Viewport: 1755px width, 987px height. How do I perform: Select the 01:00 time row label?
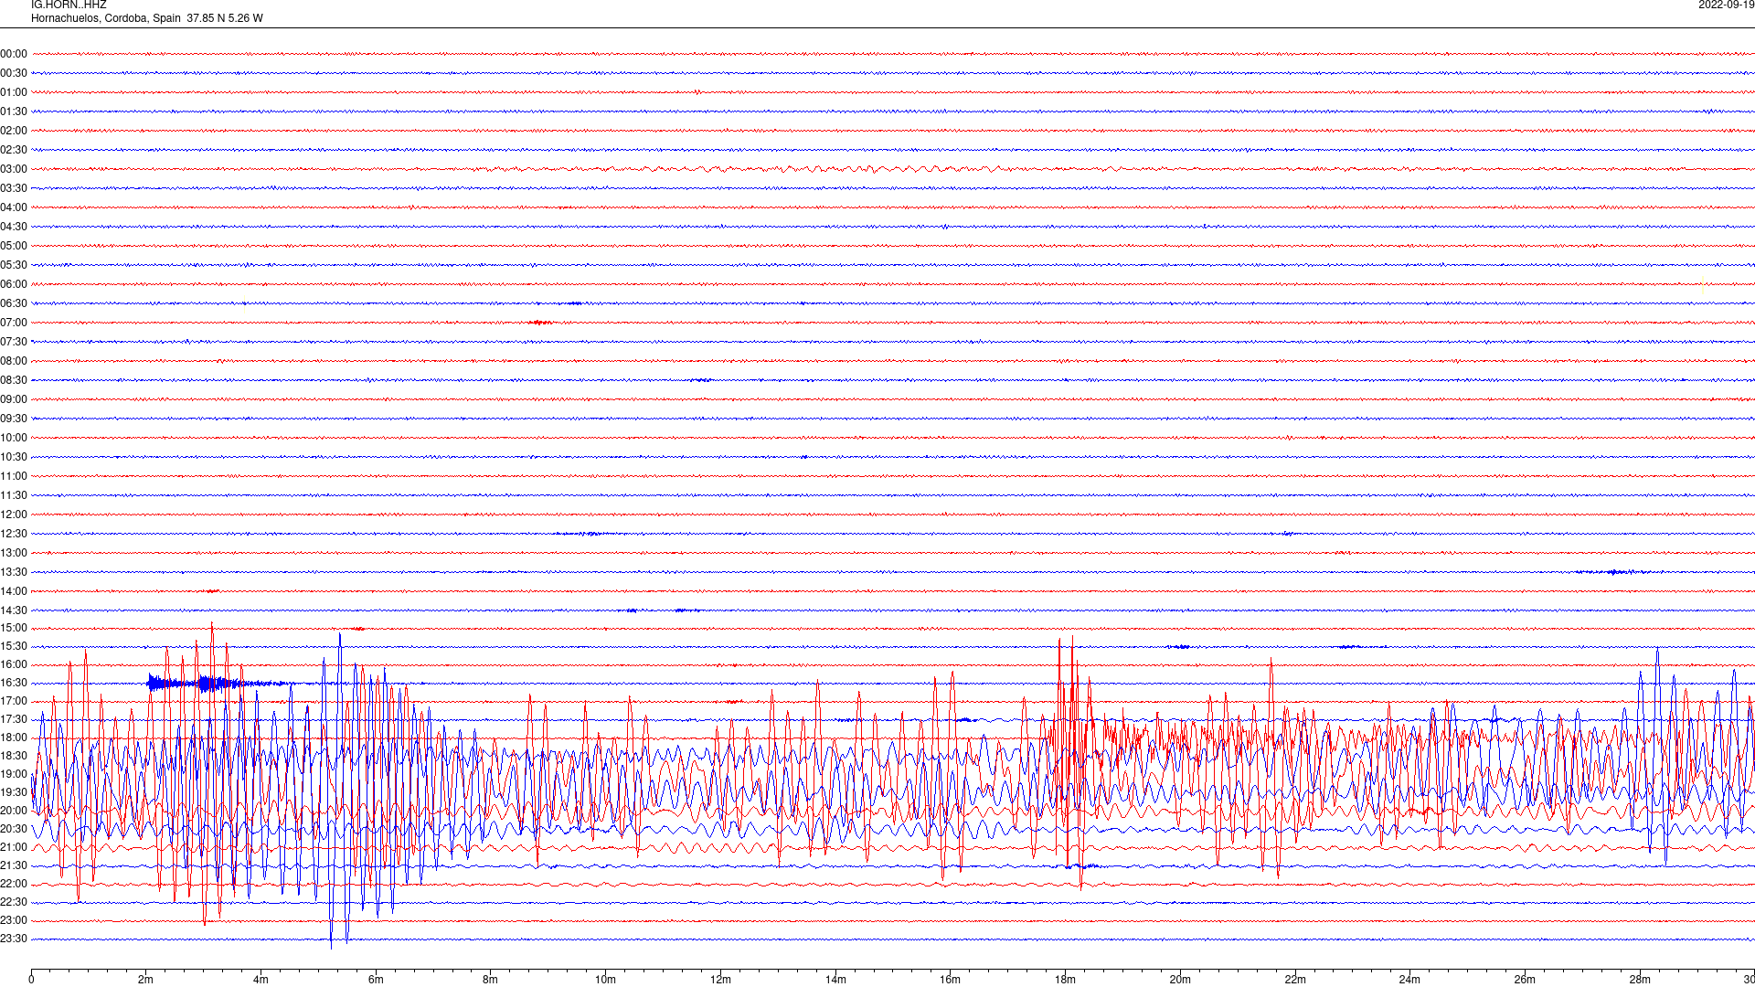click(14, 92)
